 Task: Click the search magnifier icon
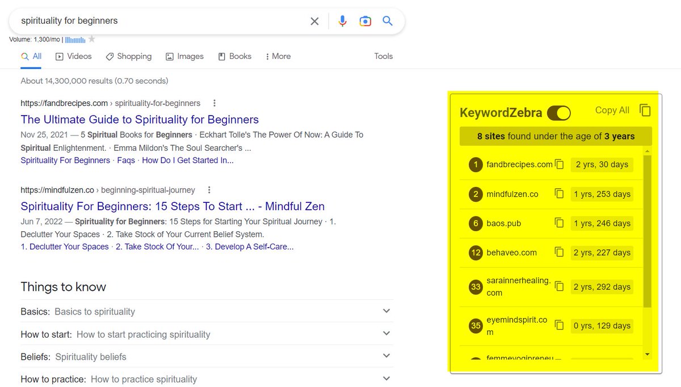point(388,20)
